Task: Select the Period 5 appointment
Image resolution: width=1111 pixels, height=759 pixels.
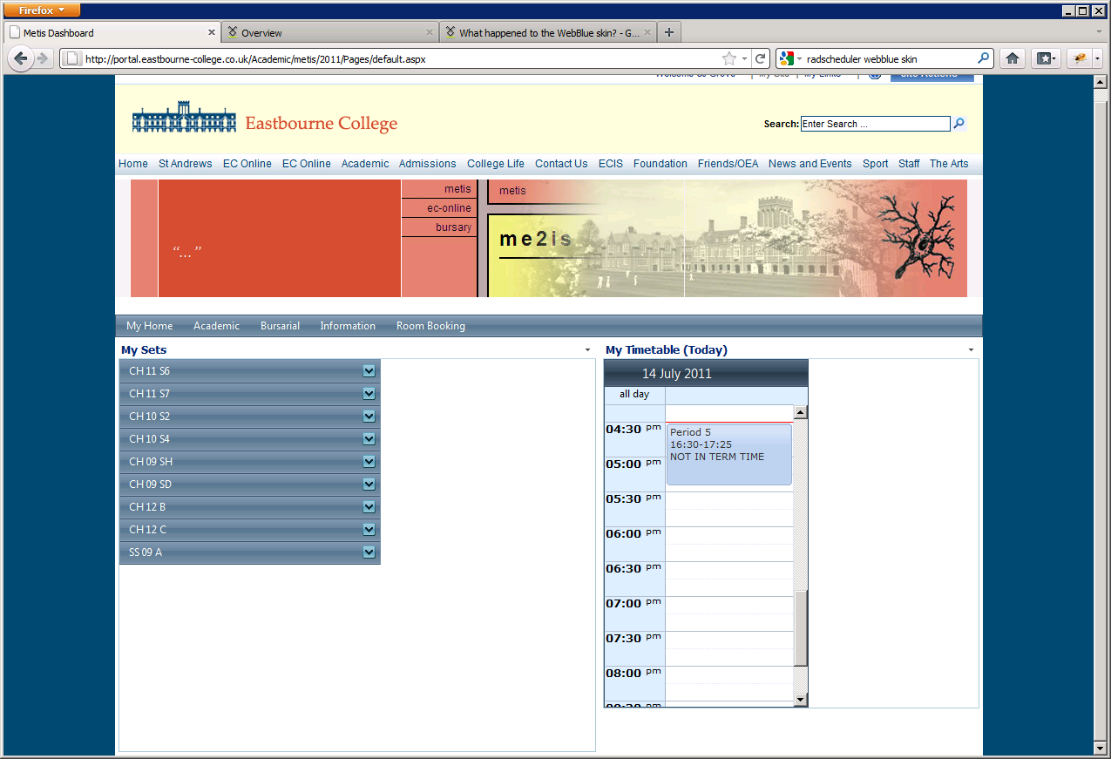Action: click(x=729, y=454)
